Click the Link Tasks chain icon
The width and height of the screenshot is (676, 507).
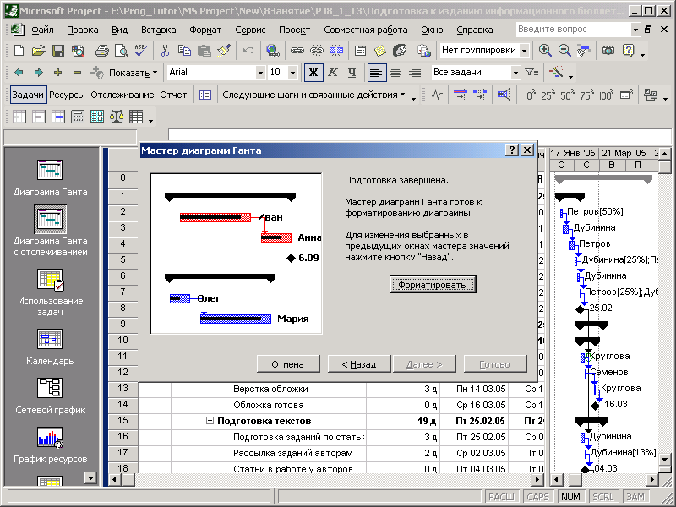(x=297, y=51)
